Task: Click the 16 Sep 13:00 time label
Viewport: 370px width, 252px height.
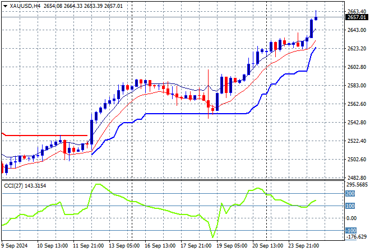Action: [x=160, y=246]
